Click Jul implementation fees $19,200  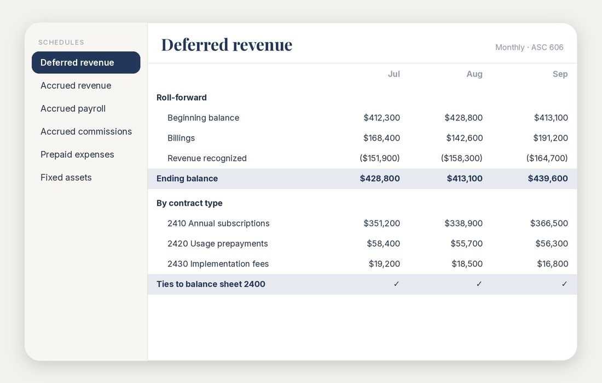coord(384,264)
